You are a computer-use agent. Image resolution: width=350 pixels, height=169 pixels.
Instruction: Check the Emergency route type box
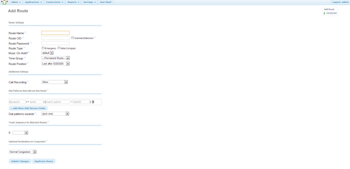click(43, 48)
